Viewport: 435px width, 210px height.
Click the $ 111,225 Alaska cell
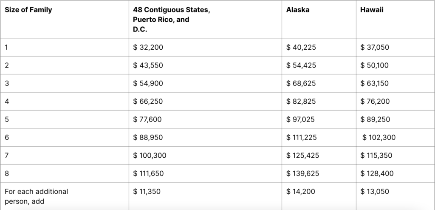coord(301,137)
